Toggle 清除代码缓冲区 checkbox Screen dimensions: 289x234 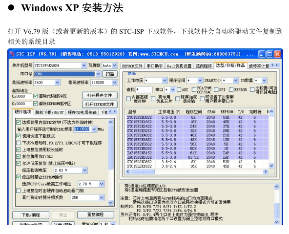coord(35,96)
